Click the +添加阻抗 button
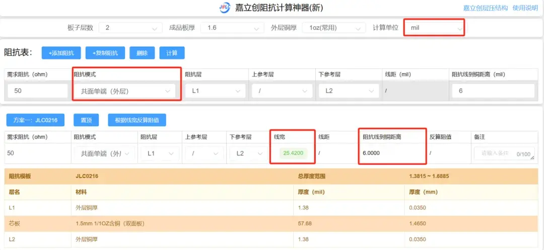 pos(61,53)
